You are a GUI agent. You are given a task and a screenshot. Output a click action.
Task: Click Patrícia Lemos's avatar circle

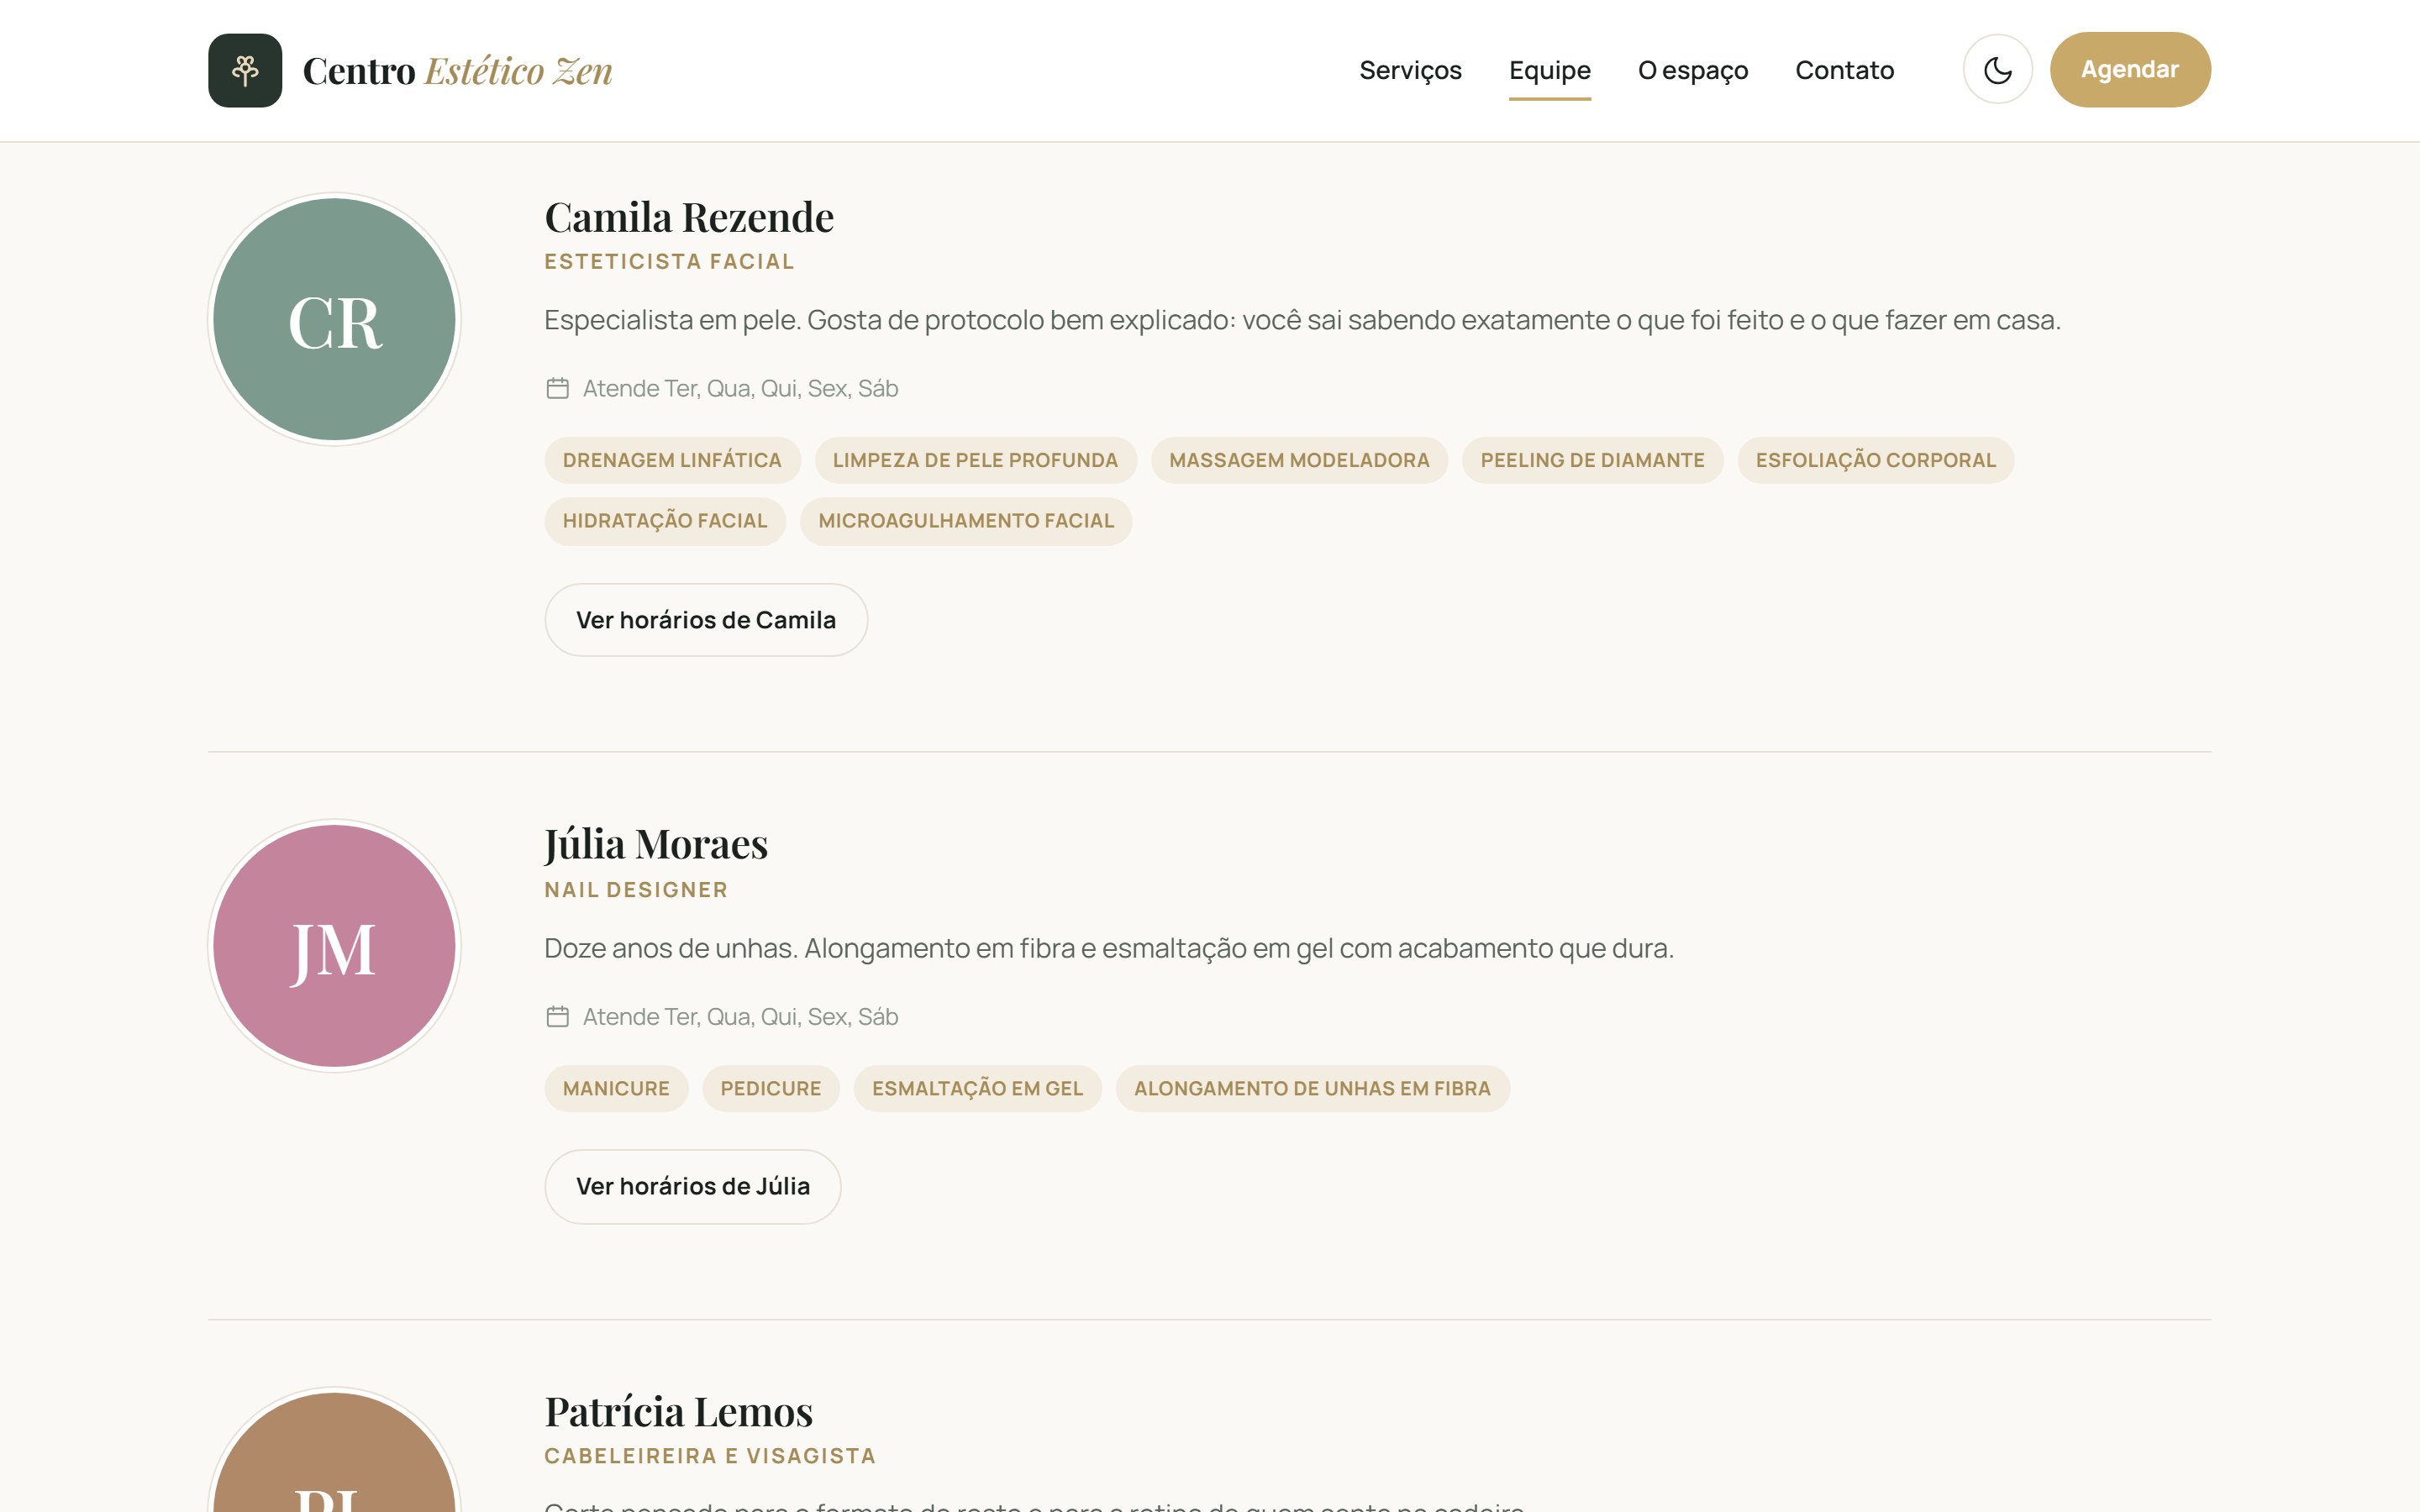click(x=334, y=1450)
